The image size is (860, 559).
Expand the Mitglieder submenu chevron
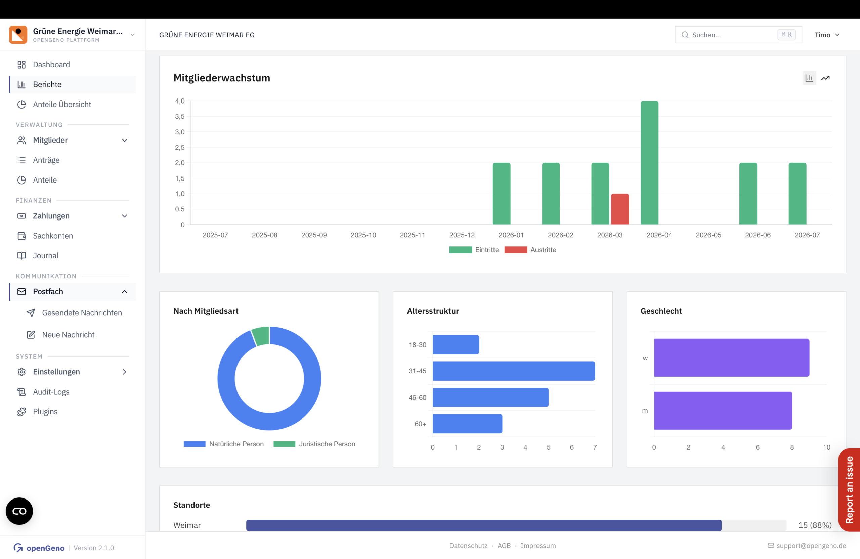point(125,140)
